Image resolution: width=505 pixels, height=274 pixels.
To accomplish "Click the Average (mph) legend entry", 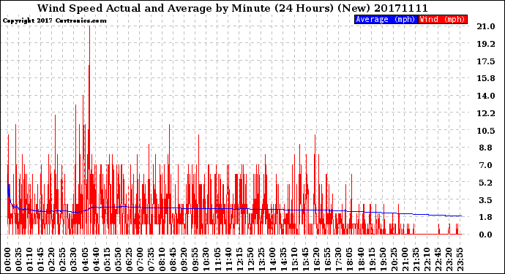I will click(x=386, y=19).
